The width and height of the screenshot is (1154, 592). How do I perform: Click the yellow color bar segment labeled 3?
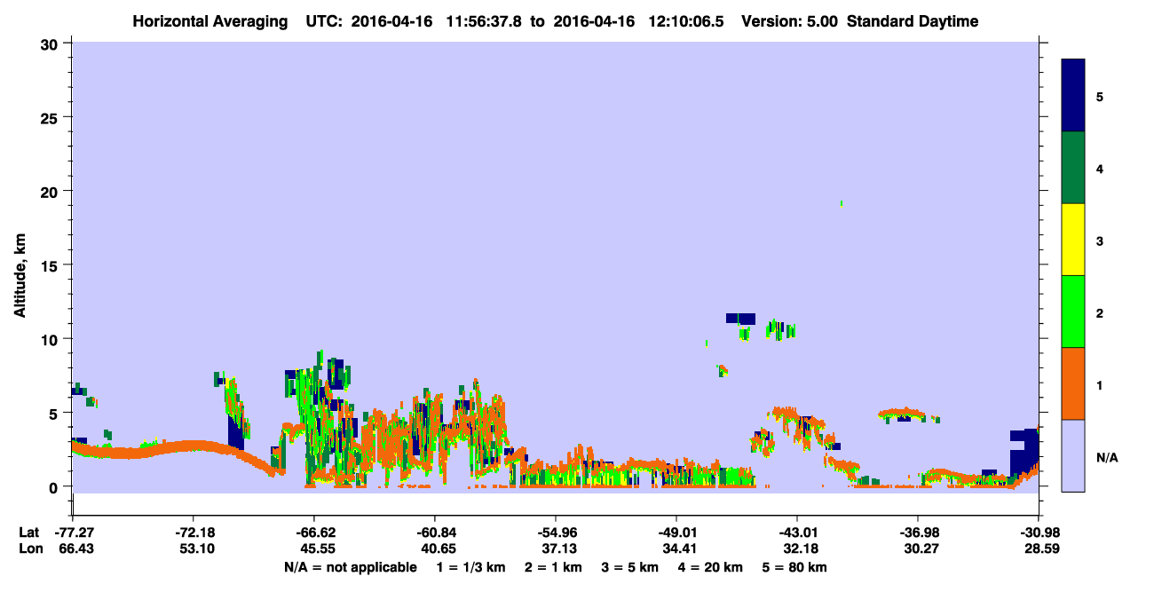click(x=1073, y=240)
